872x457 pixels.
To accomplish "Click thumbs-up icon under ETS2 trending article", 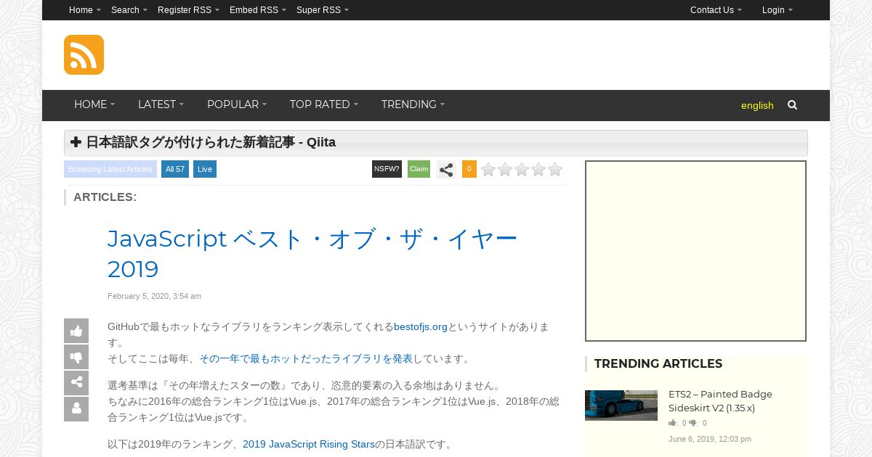I will (x=673, y=423).
